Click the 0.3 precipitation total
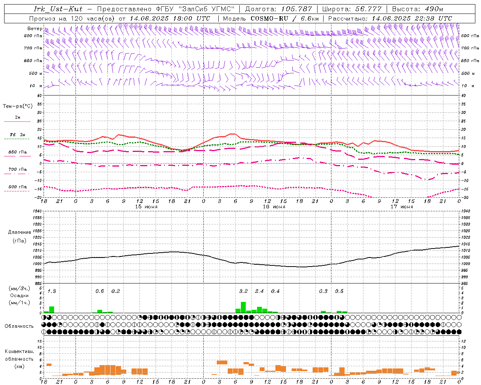Viewport: 481px width, 385px height. point(323,291)
